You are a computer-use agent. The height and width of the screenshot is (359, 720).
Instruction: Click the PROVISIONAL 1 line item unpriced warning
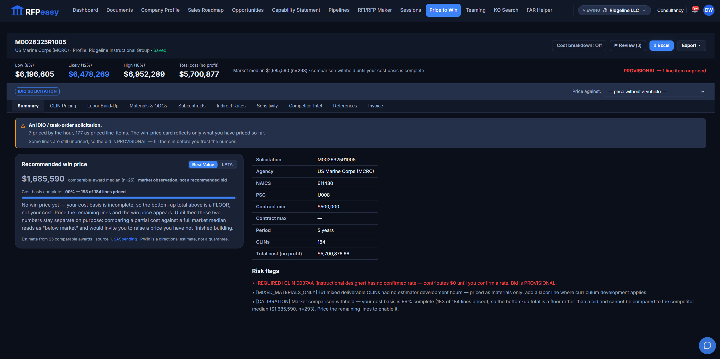(x=665, y=71)
